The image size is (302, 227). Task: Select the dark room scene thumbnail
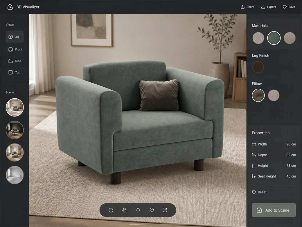pos(15,130)
